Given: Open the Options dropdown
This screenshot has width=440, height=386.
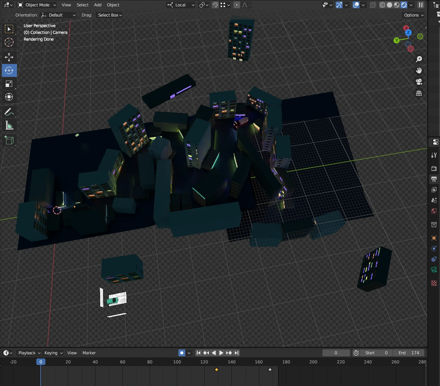Looking at the screenshot, I should point(414,15).
